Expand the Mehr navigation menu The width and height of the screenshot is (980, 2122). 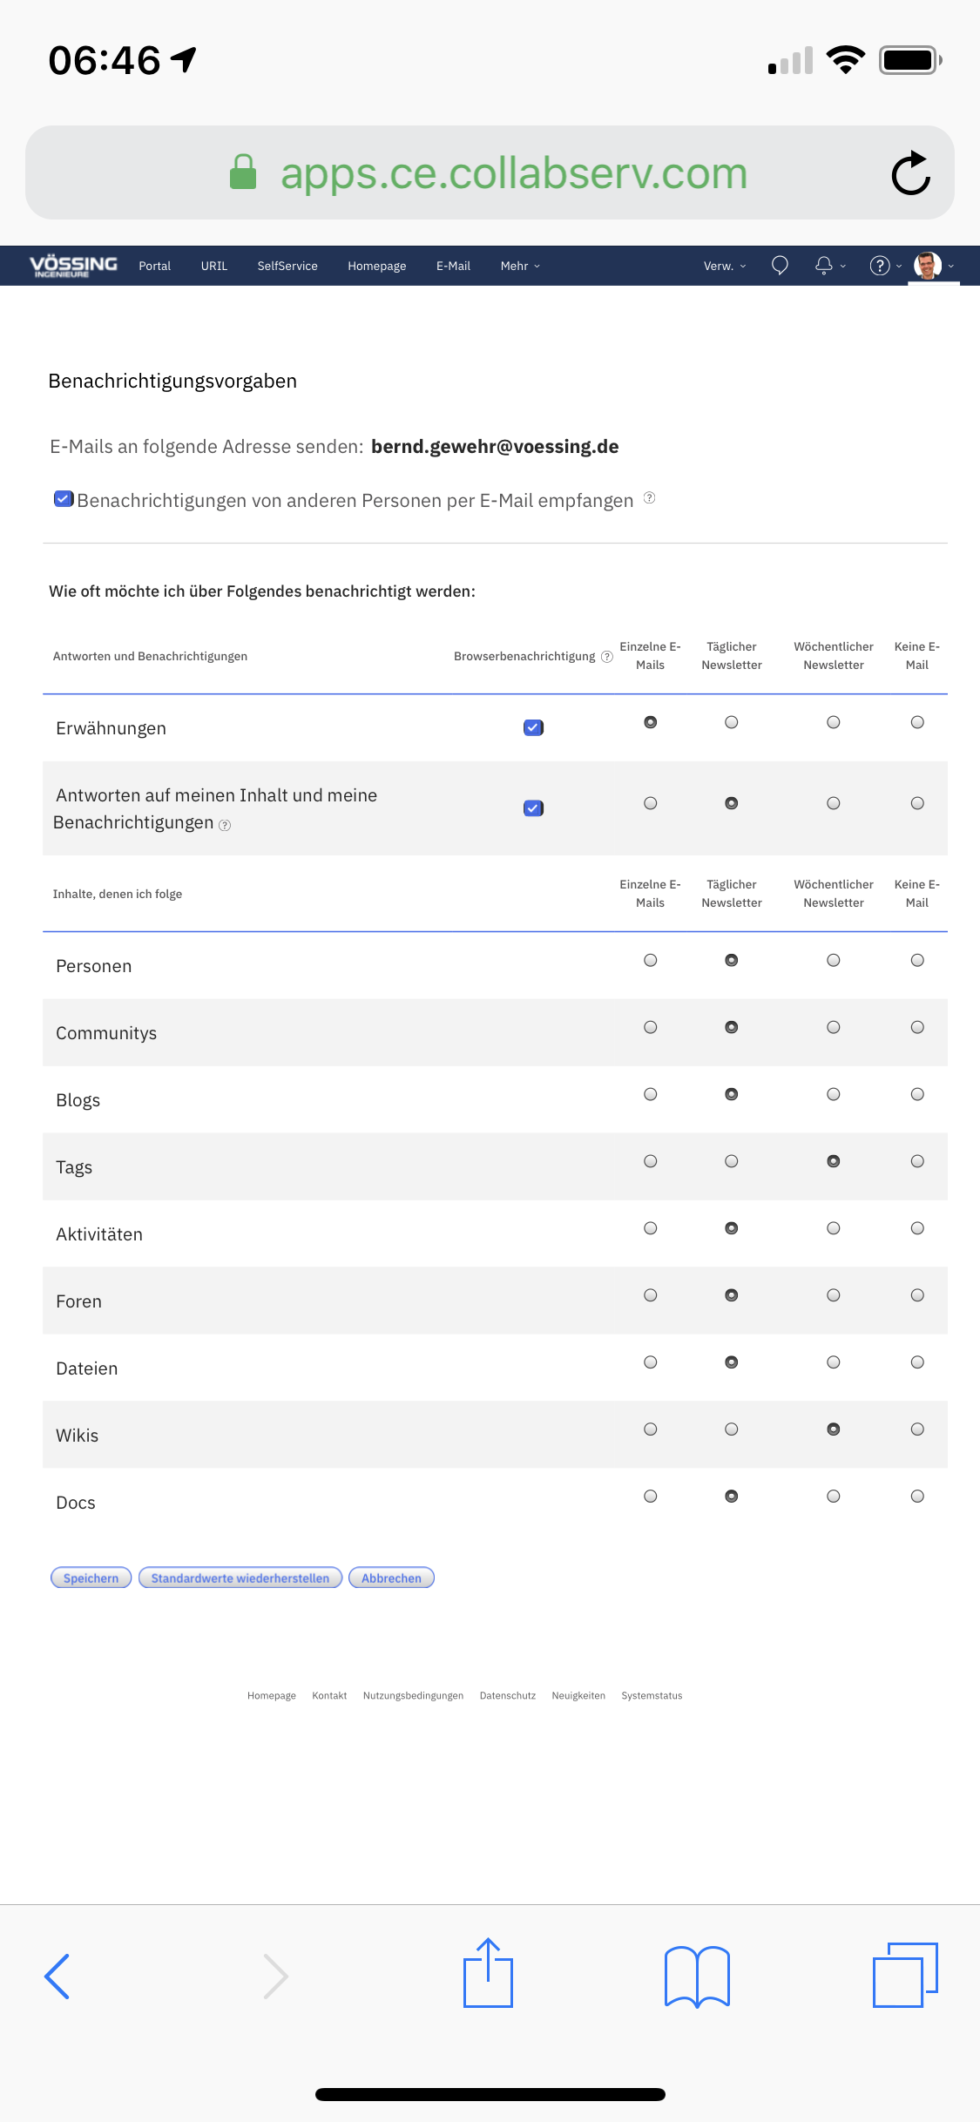[520, 266]
